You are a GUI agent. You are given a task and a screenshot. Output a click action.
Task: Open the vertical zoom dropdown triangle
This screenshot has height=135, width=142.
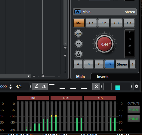coord(65,48)
